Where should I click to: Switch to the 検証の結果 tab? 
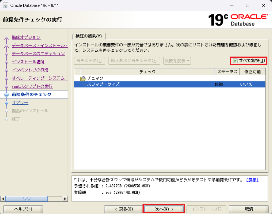[88, 36]
